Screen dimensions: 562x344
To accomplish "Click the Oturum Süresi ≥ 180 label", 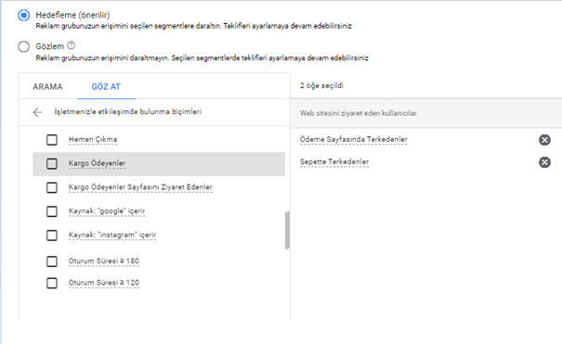I will click(104, 261).
